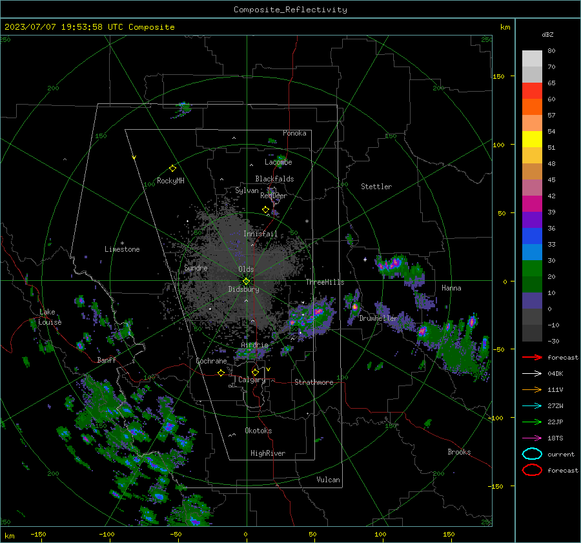Click the radar center diamond near Didsbury
This screenshot has width=581, height=543.
(x=246, y=282)
